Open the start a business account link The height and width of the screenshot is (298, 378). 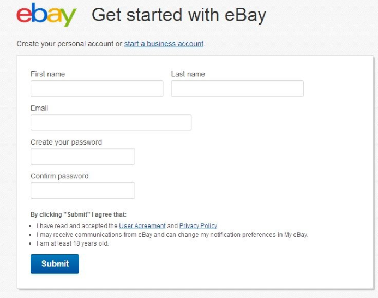point(164,44)
